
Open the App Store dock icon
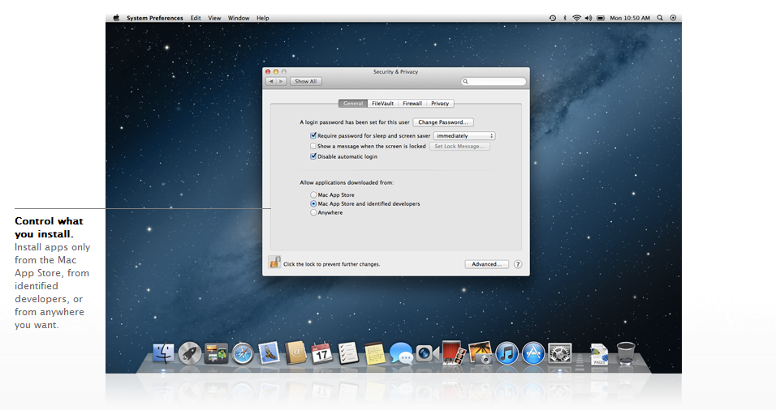click(x=533, y=354)
